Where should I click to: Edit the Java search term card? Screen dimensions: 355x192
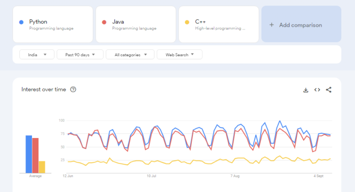[x=136, y=24]
